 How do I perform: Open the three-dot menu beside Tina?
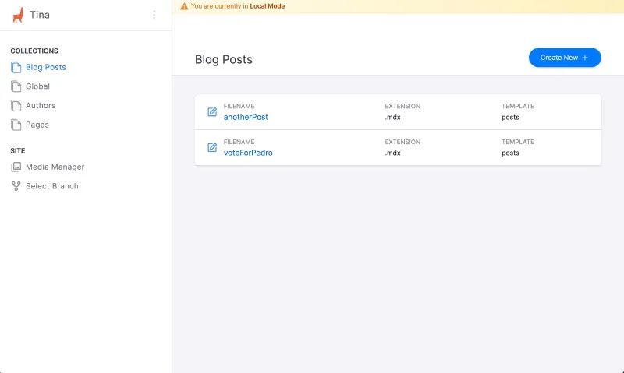[154, 15]
